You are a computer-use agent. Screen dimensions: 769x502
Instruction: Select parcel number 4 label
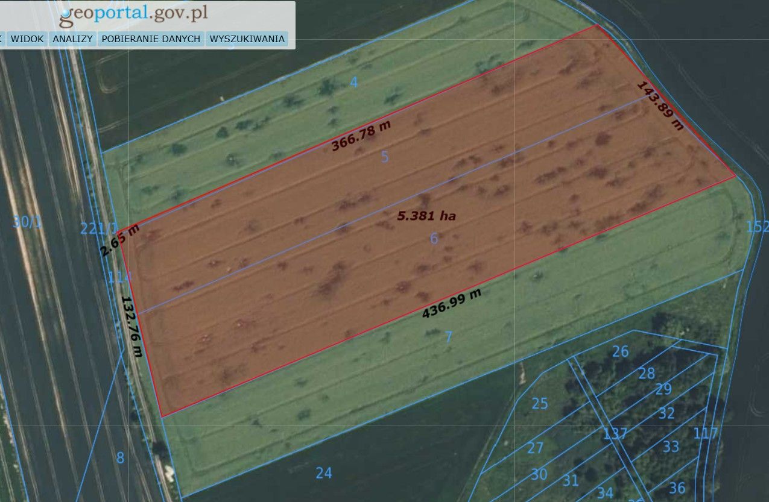354,82
